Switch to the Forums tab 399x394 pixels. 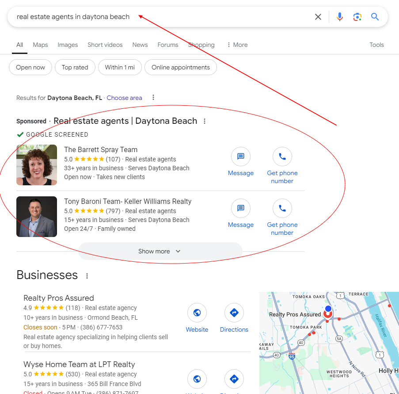168,45
